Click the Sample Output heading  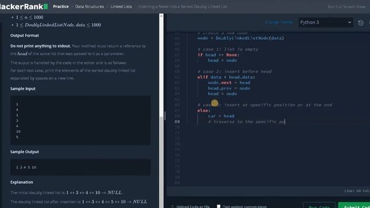(x=24, y=152)
